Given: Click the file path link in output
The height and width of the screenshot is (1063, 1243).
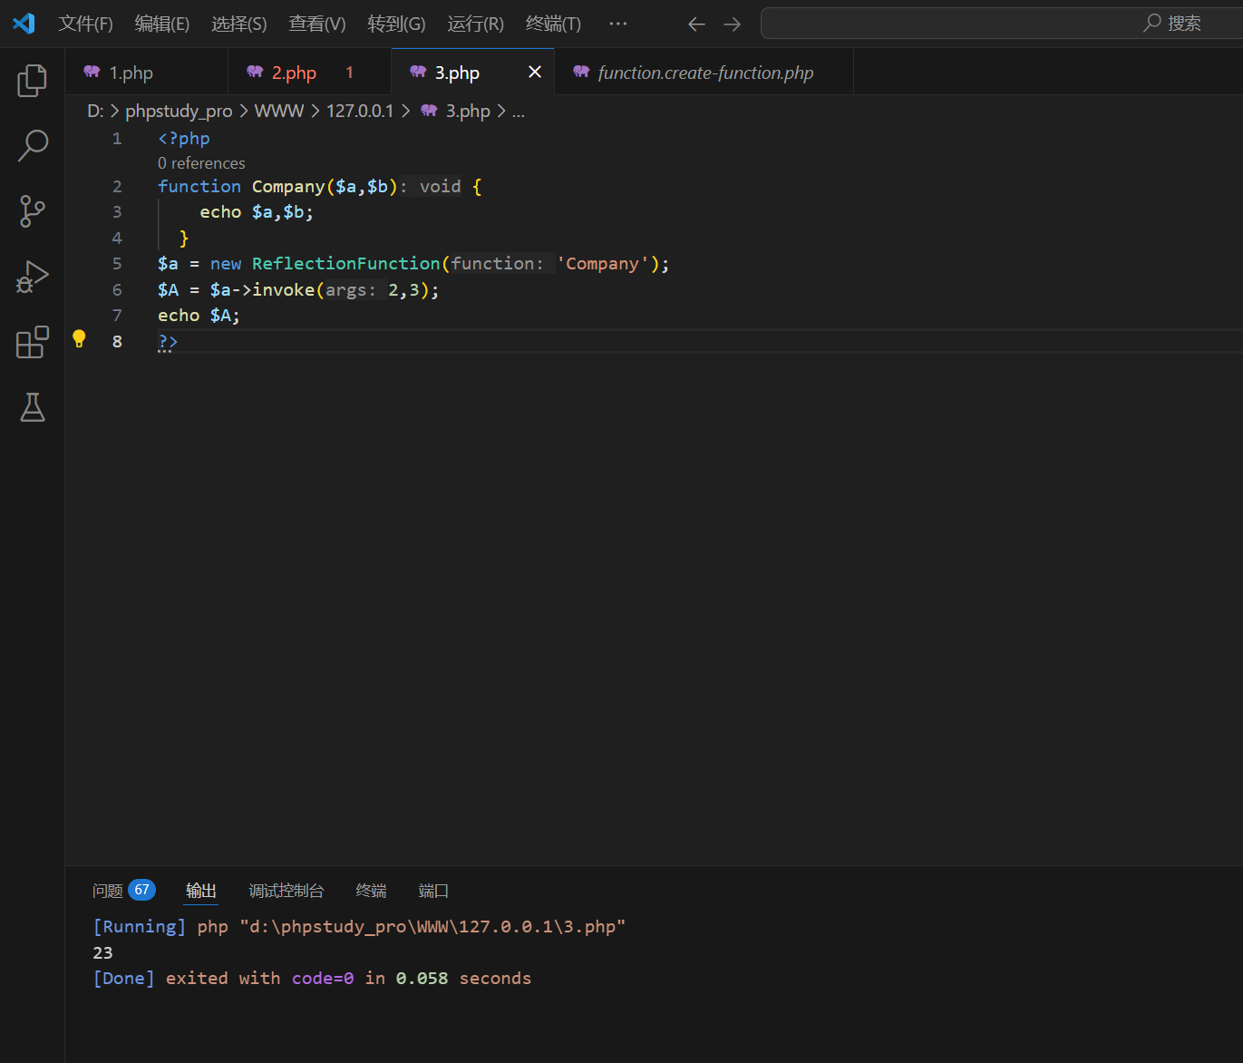Looking at the screenshot, I should pyautogui.click(x=432, y=926).
